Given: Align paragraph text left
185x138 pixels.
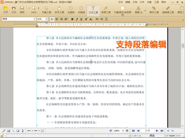Looking at the screenshot, I should [52, 19].
